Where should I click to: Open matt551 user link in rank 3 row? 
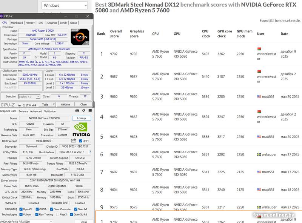[x=268, y=96]
